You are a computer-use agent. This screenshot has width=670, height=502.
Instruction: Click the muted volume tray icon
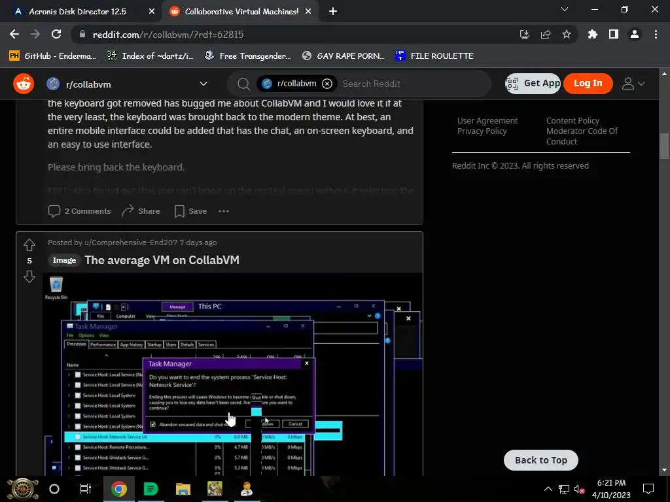coord(580,489)
